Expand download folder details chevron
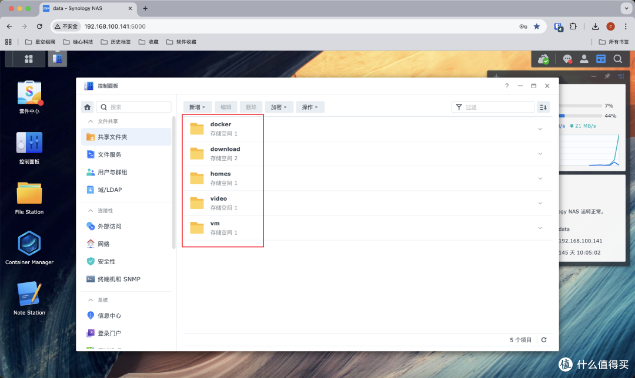 point(540,154)
